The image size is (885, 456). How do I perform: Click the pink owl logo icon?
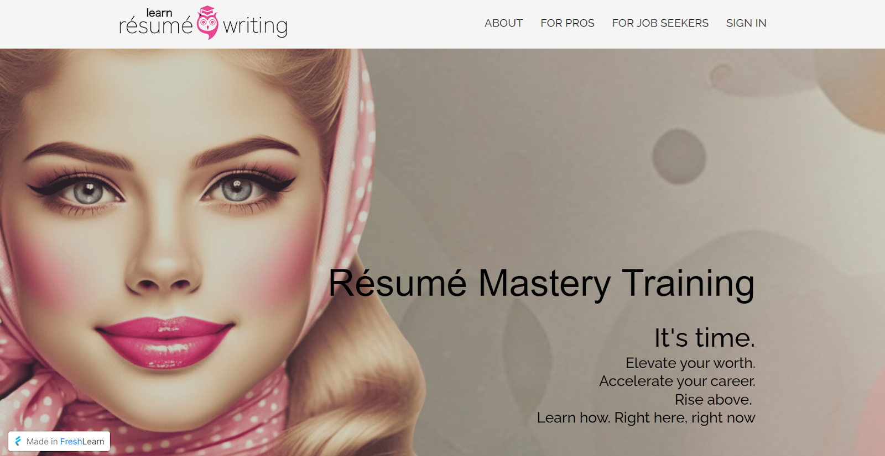point(207,23)
